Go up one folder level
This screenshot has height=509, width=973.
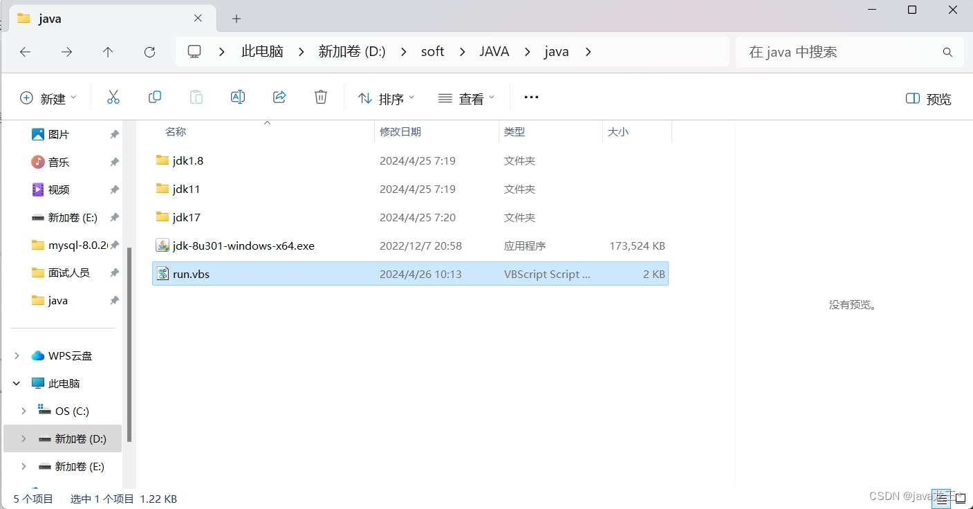pyautogui.click(x=108, y=52)
